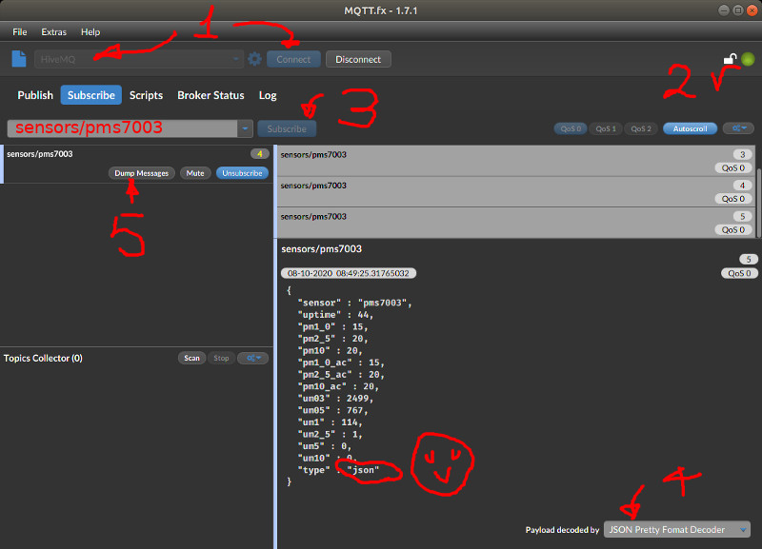This screenshot has width=762, height=549.
Task: Click Subscribe button next to topic field
Action: (x=287, y=128)
